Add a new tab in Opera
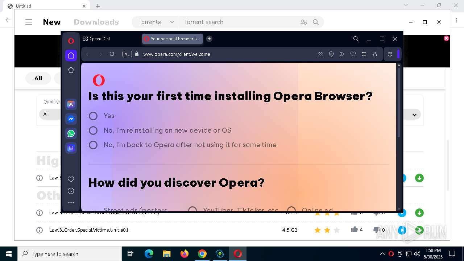464x261 pixels. pos(209,39)
